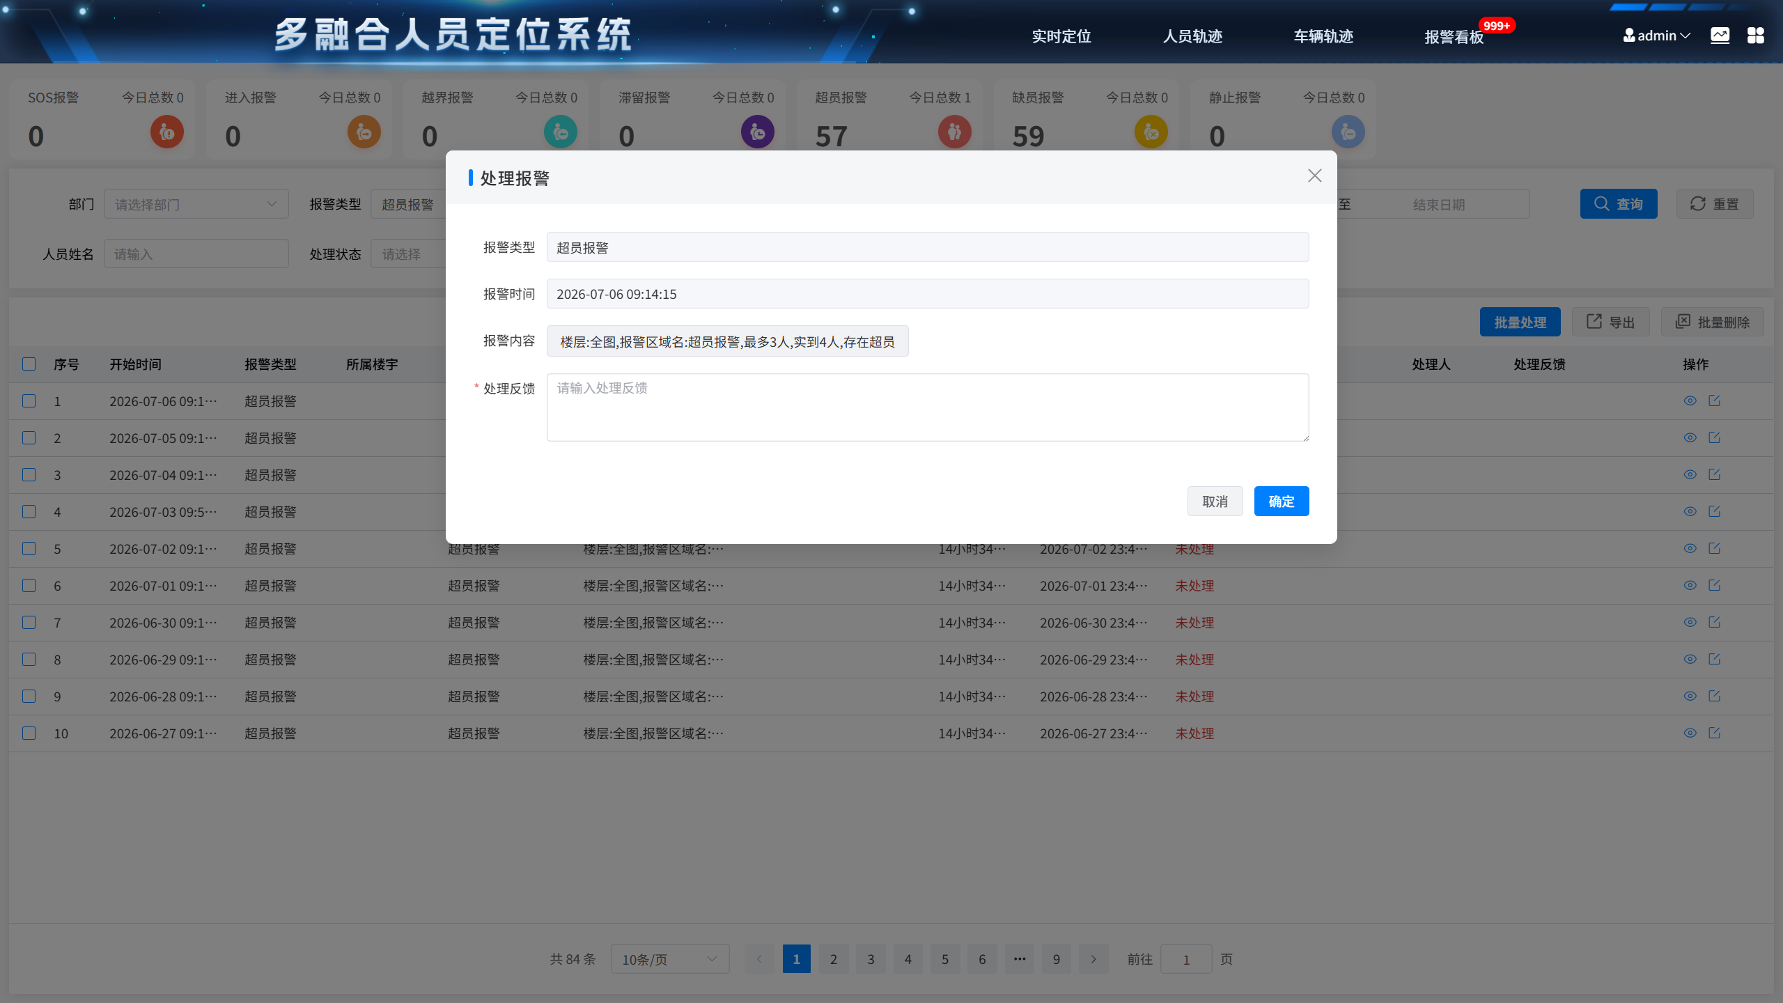Check the checkbox for row 10
The height and width of the screenshot is (1003, 1783).
[29, 733]
